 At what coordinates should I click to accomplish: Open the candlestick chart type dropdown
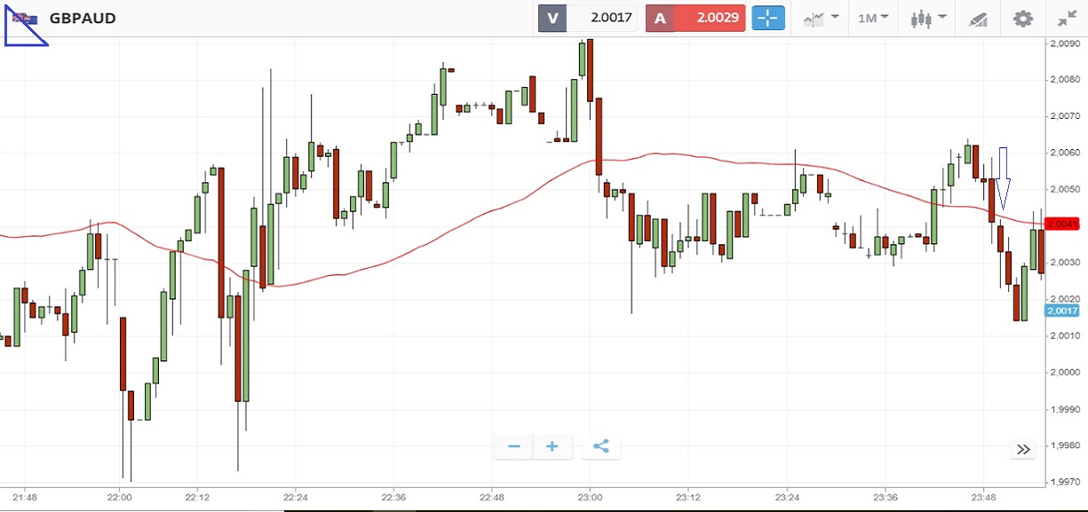point(928,18)
